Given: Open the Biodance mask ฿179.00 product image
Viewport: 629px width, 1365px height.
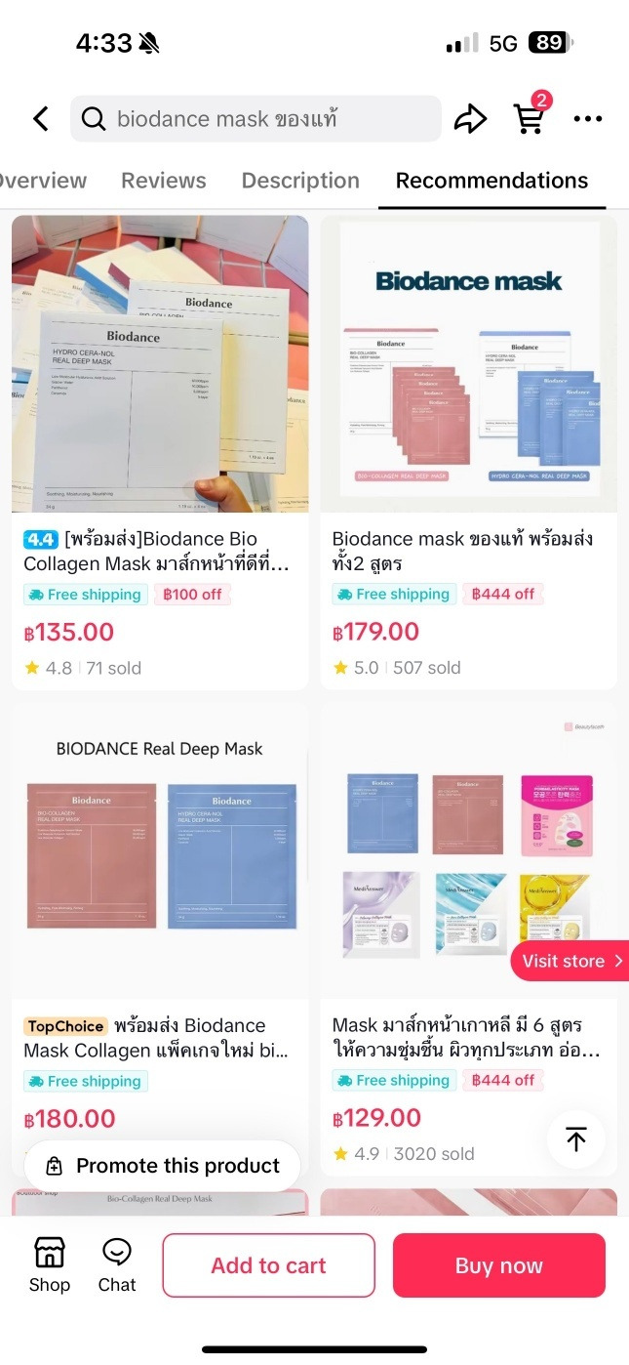Looking at the screenshot, I should point(469,363).
